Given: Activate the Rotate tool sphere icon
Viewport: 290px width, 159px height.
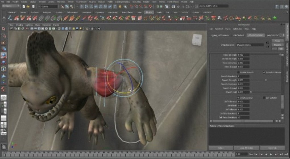Looking at the screenshot, I should [x=3, y=55].
